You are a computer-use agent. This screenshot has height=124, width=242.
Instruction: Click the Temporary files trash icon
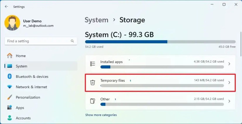[92, 83]
